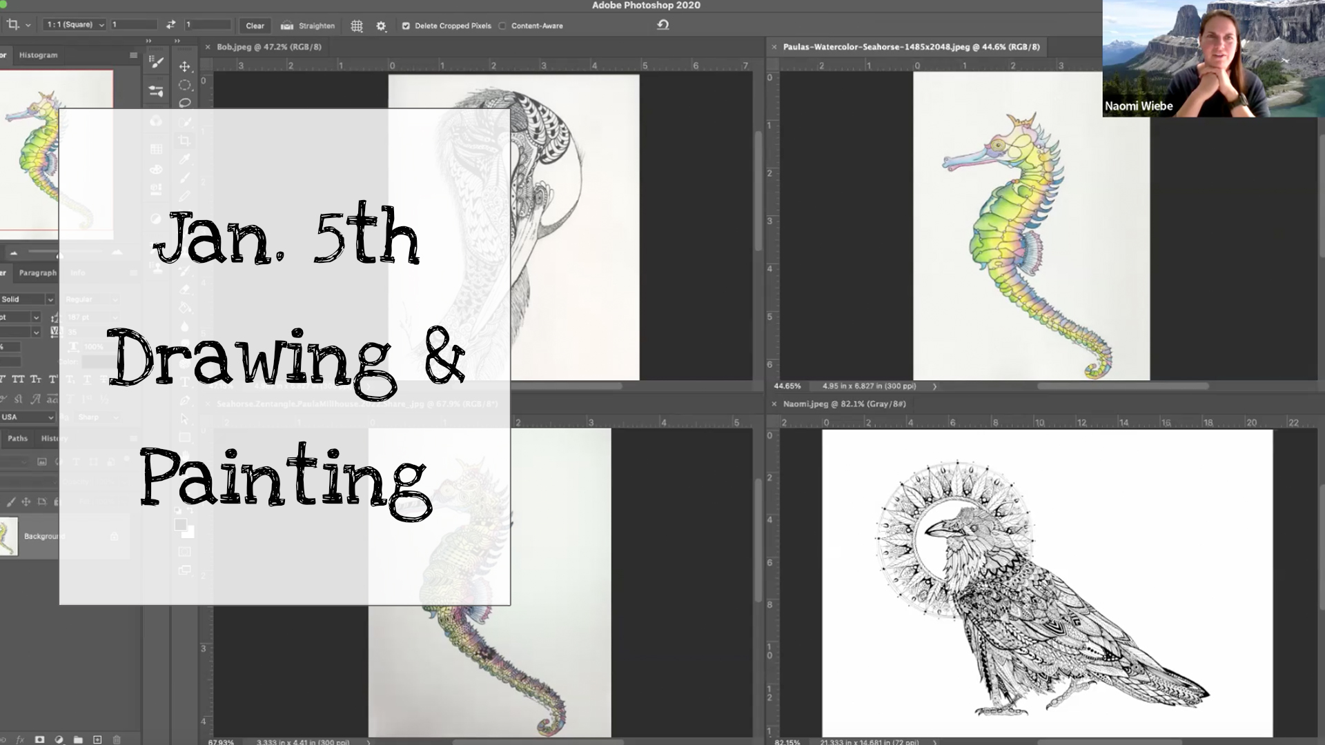This screenshot has height=745, width=1325.
Task: Swap crop width and height values
Action: [x=170, y=25]
